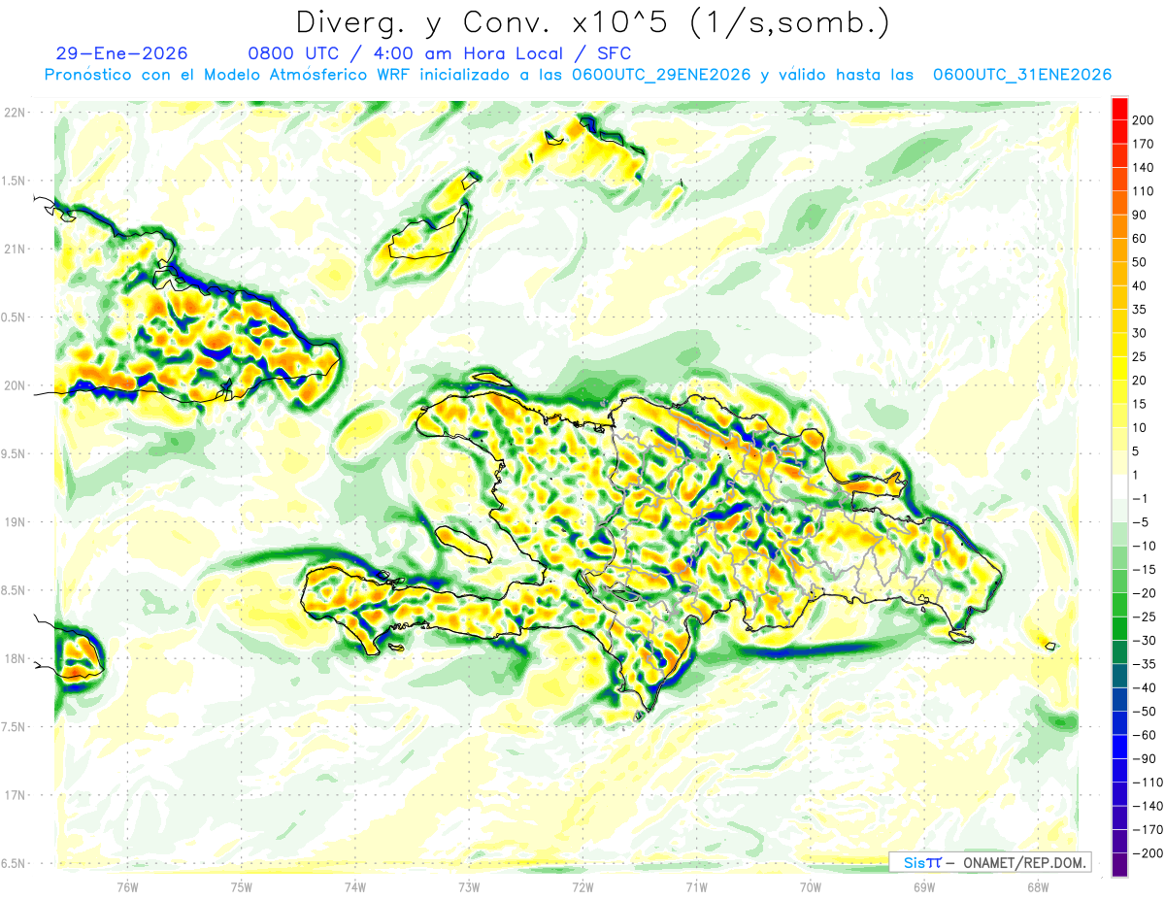Click the color bar value '-25'
Viewport: 1165px width, 900px height.
pos(1146,617)
